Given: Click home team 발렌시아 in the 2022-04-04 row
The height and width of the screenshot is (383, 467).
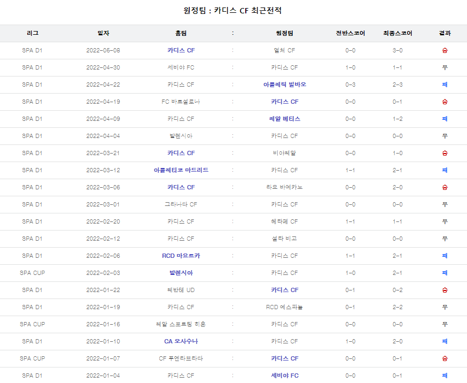Looking at the screenshot, I should coord(181,136).
